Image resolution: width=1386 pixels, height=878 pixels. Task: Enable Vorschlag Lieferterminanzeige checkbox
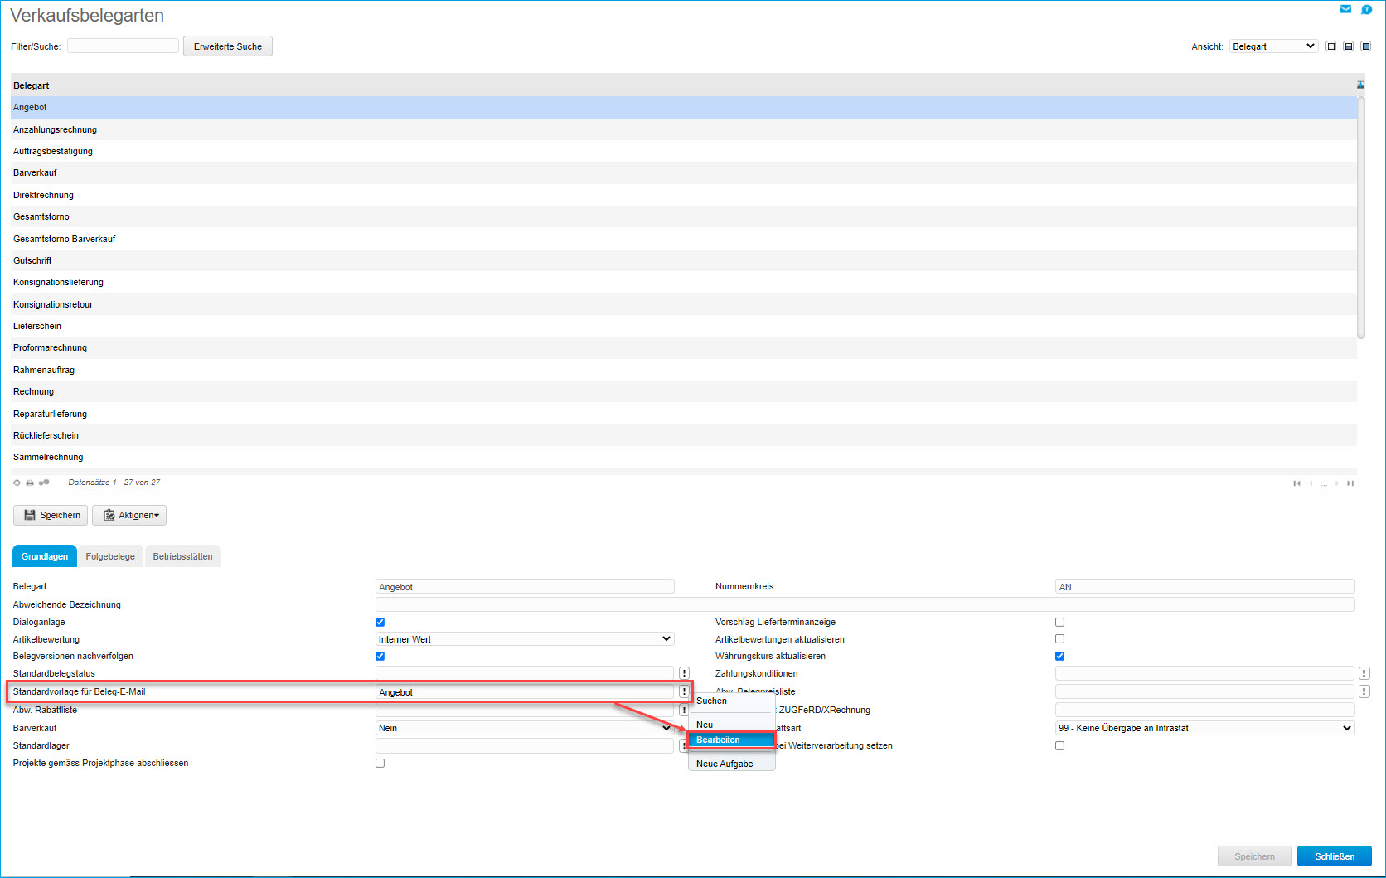coord(1059,622)
